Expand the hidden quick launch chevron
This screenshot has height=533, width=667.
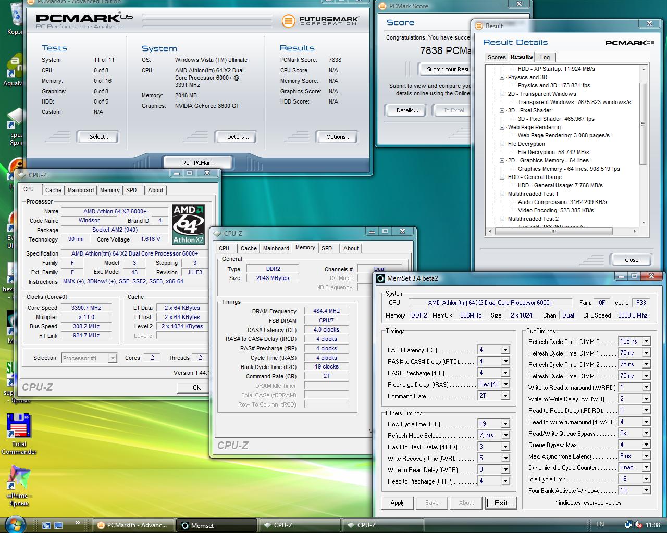point(78,522)
